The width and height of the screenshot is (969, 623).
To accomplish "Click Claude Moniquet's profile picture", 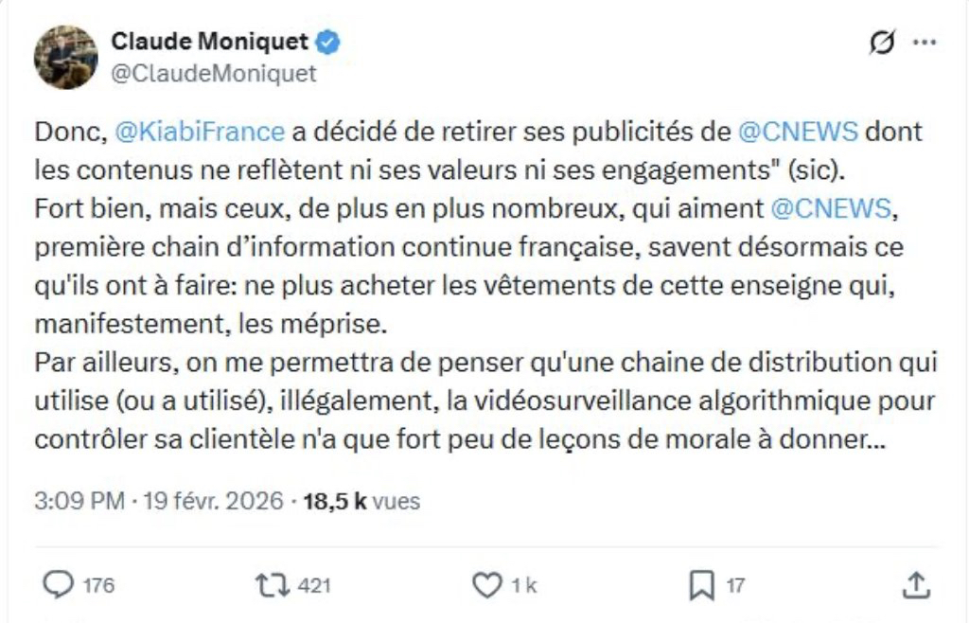I will click(x=65, y=57).
